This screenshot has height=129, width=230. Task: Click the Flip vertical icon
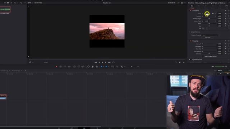207,28
